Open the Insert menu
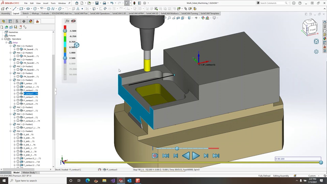The image size is (327, 184). click(x=46, y=3)
